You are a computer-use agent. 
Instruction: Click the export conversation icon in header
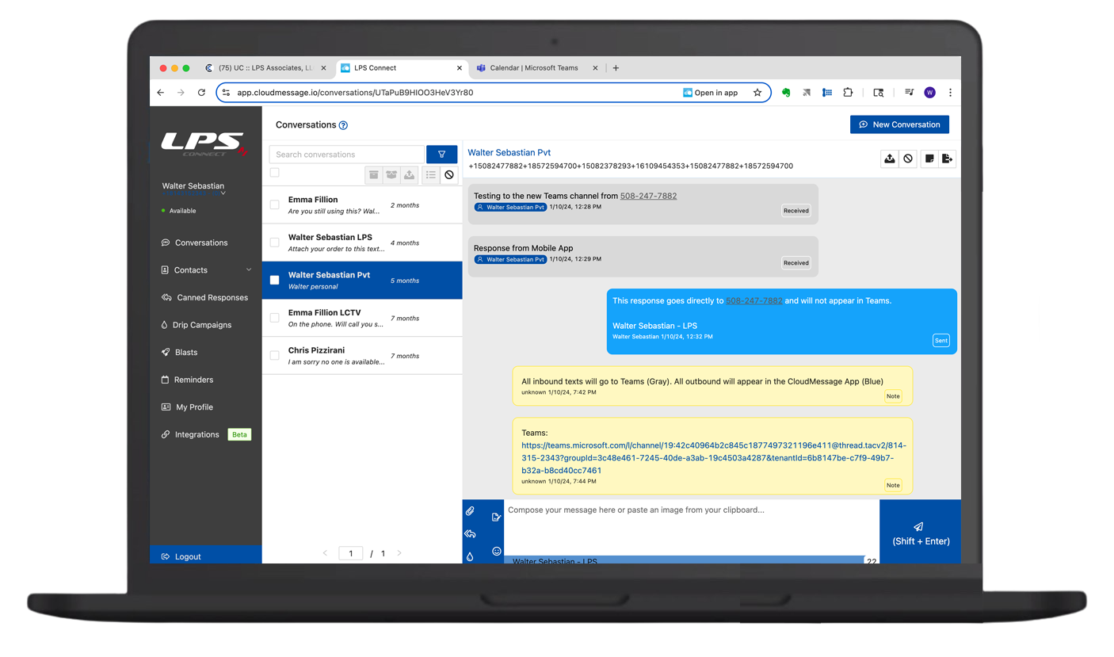[x=890, y=159]
